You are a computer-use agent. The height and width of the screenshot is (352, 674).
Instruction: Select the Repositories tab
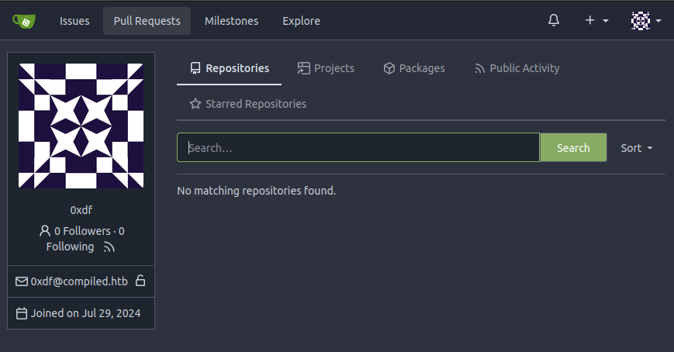[x=230, y=68]
